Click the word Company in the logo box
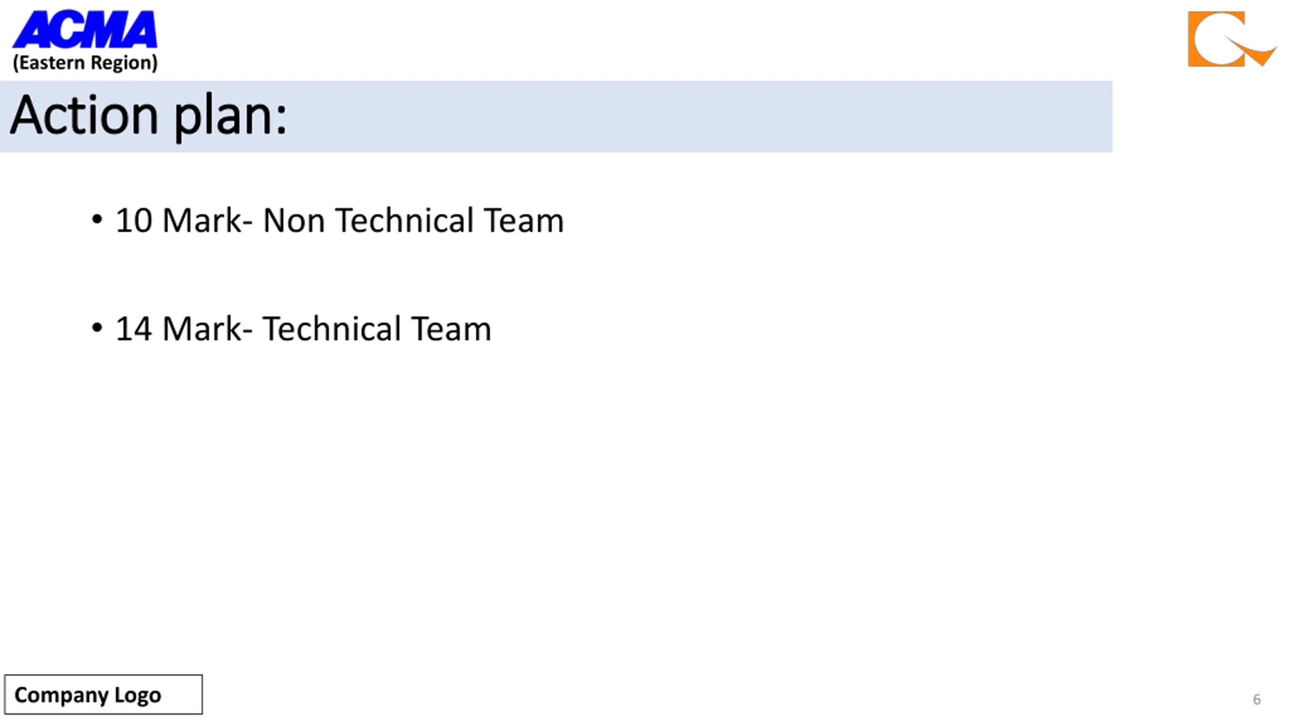The height and width of the screenshot is (726, 1290). pos(60,695)
